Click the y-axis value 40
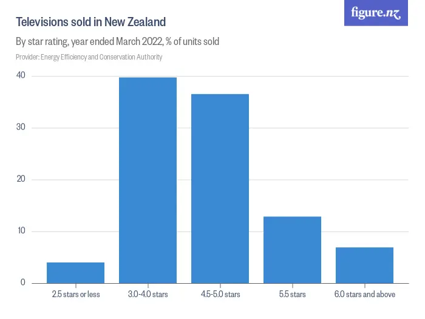Image resolution: width=425 pixels, height=319 pixels. click(21, 75)
